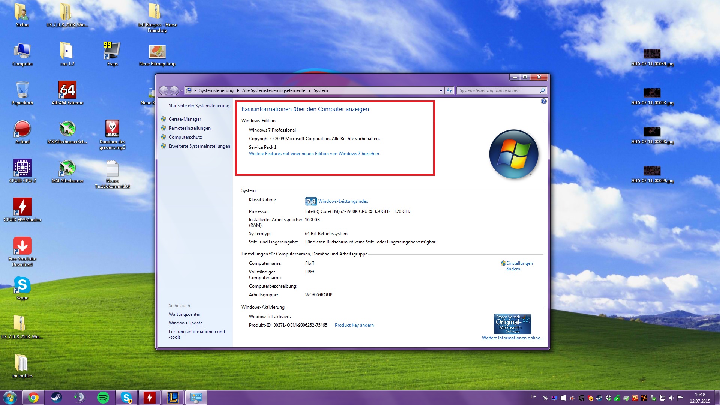Viewport: 720px width, 405px height.
Task: Click the refresh button beside the address bar
Action: [449, 90]
